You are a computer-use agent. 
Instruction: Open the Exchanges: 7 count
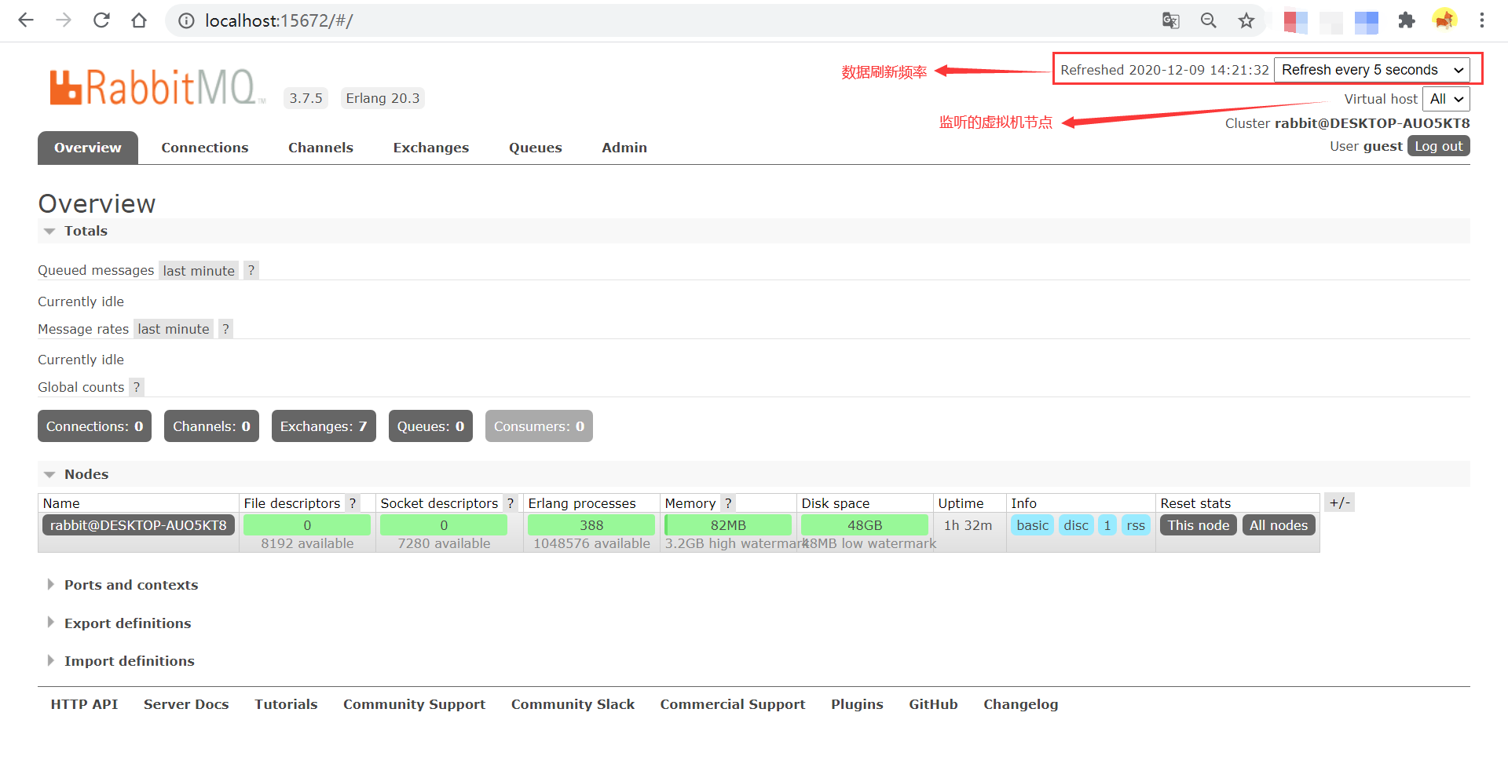324,426
